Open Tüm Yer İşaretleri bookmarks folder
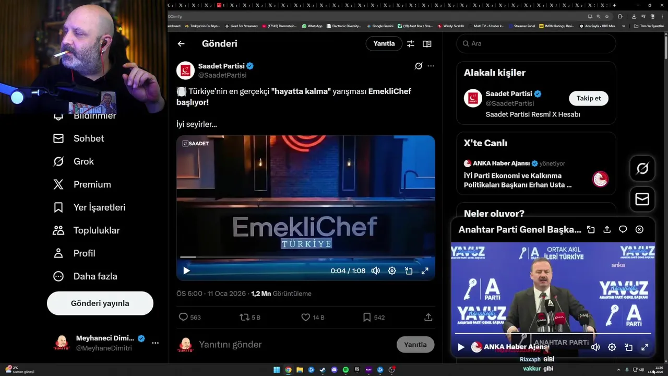The height and width of the screenshot is (376, 668). [649, 26]
